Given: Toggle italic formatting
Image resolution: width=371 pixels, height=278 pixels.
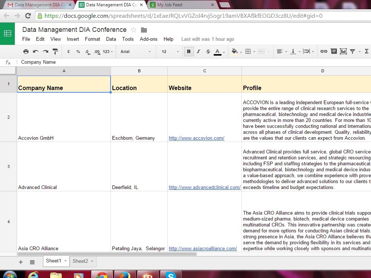Looking at the screenshot, I should (x=198, y=52).
